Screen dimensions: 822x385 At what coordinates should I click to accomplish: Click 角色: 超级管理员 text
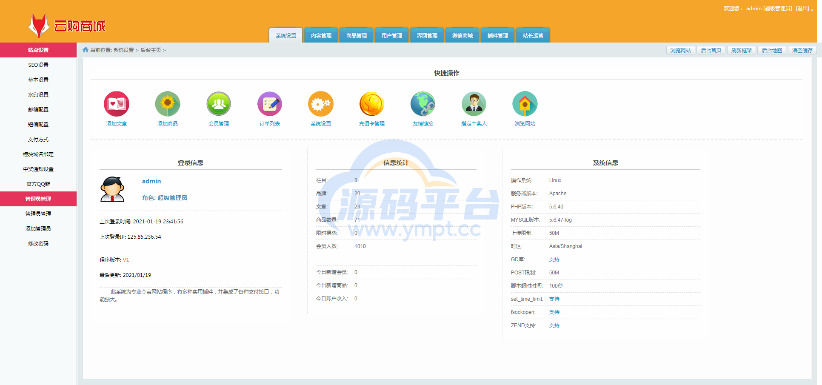coord(165,197)
